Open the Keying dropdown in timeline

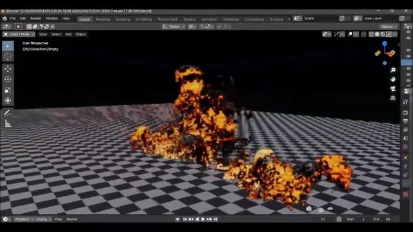[x=43, y=219]
